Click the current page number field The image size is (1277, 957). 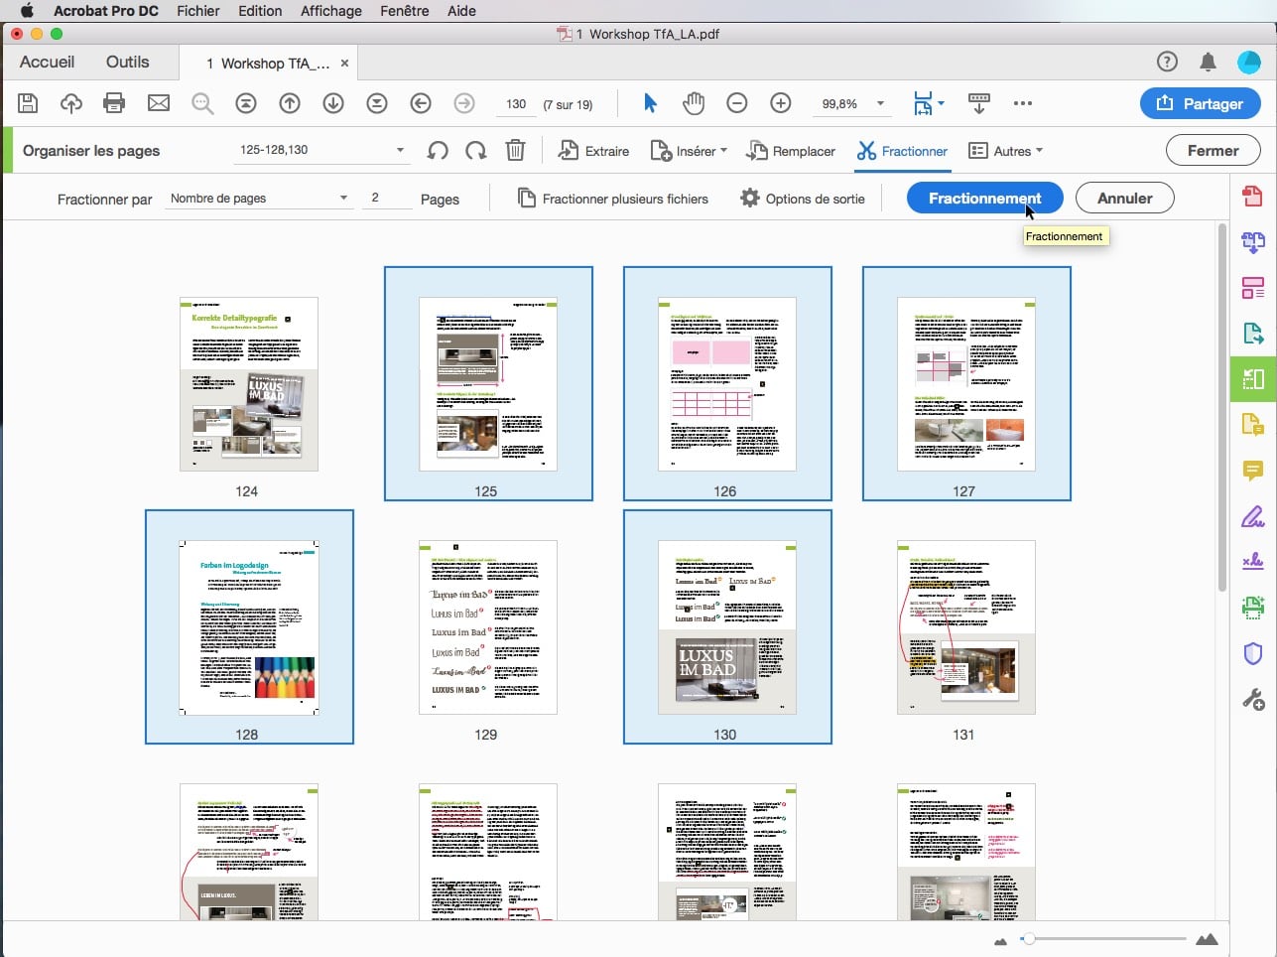coord(516,104)
